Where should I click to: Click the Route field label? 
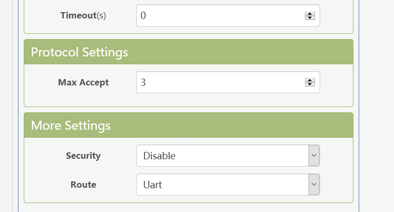(x=83, y=185)
